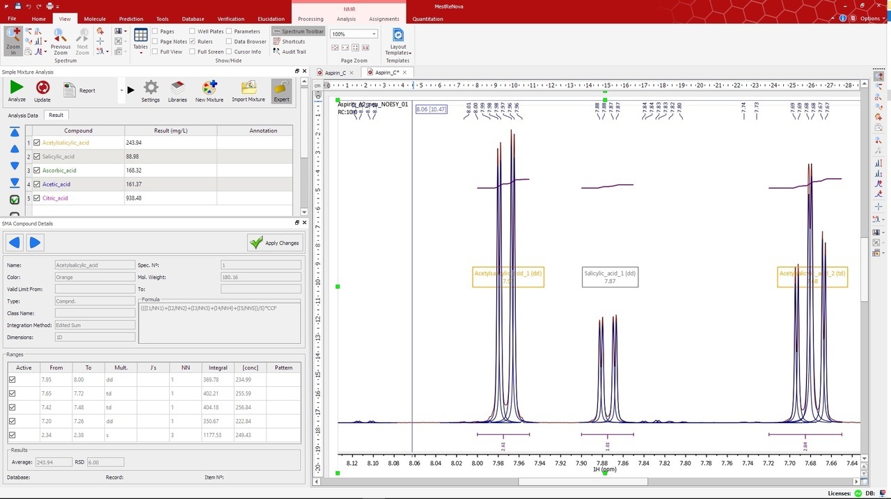Deactivate the range from 7.95 to 8.00
Screen dimensions: 891x499
point(12,379)
